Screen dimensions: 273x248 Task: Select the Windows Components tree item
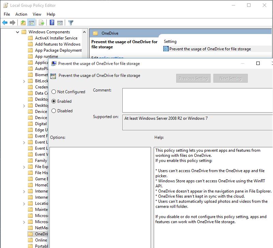click(x=49, y=32)
